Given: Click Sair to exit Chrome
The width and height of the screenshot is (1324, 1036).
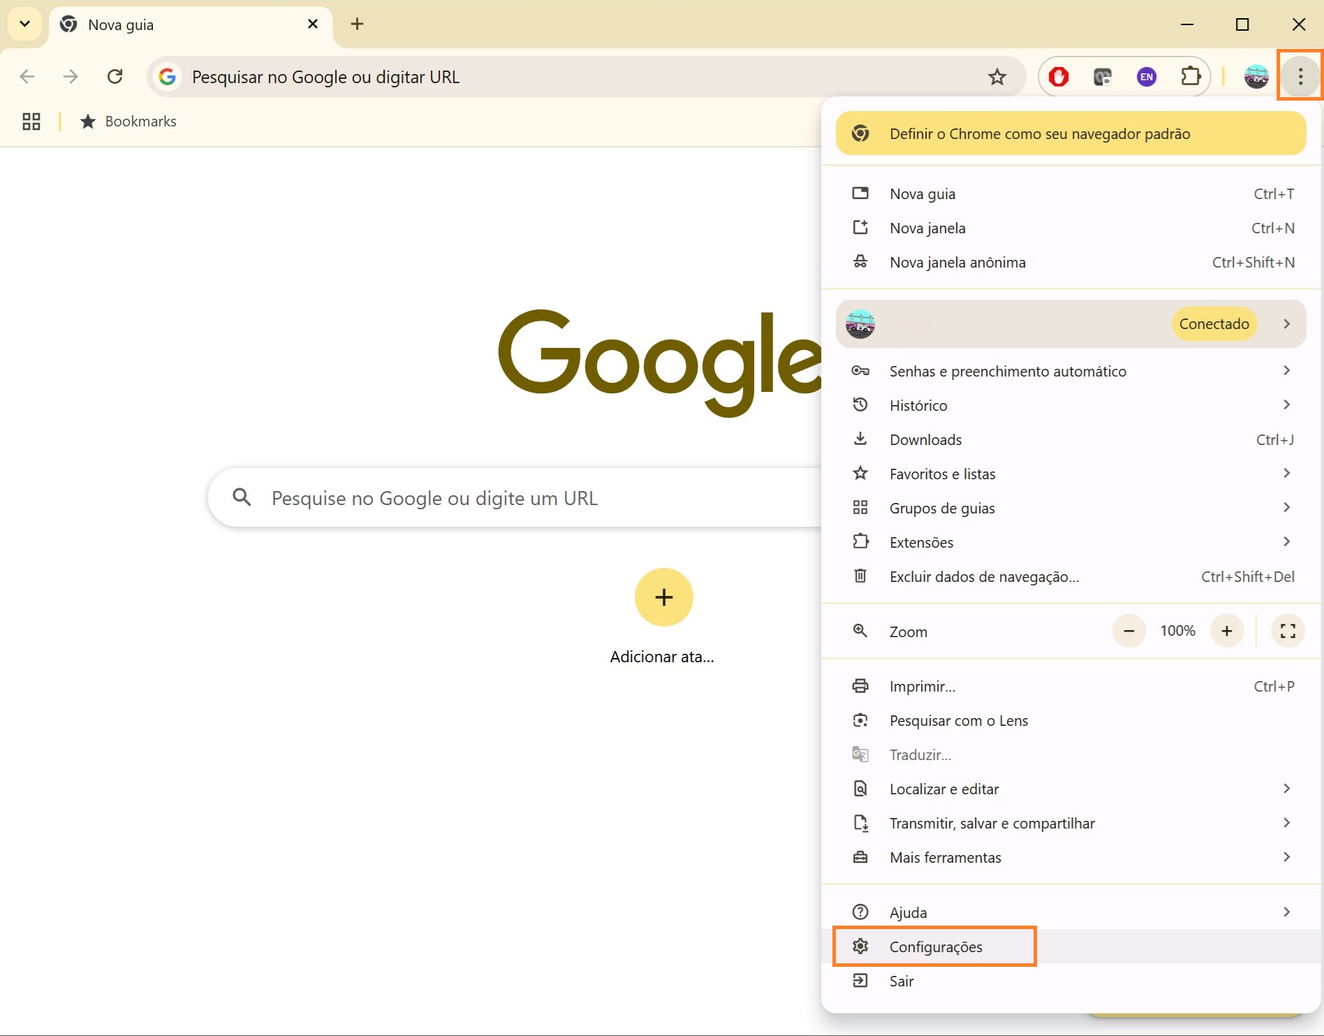Looking at the screenshot, I should (x=1072, y=982).
